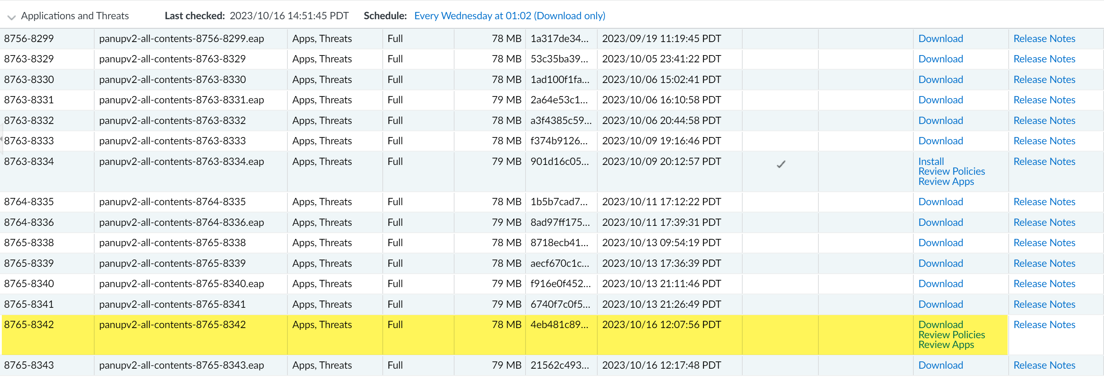Screen dimensions: 1104x377
Task: Collapse the Applications and Threats section
Action: pyautogui.click(x=12, y=17)
